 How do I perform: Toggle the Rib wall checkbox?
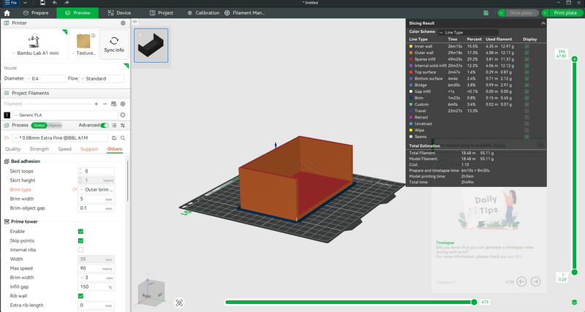(x=80, y=296)
